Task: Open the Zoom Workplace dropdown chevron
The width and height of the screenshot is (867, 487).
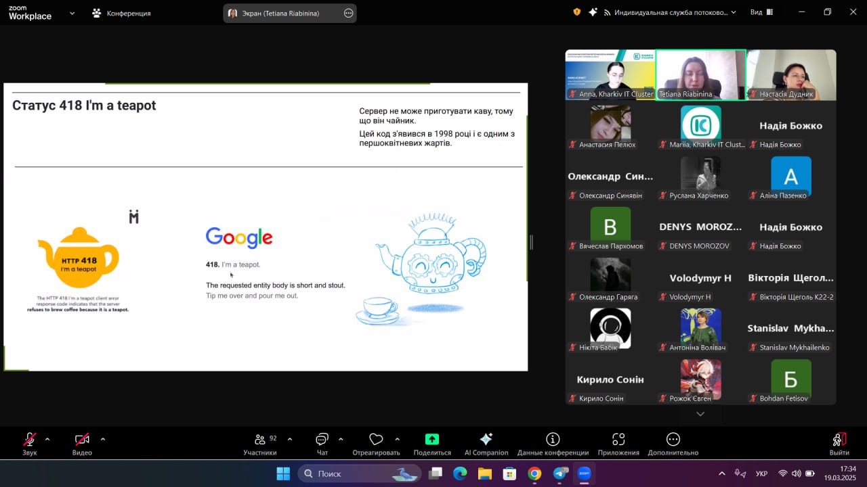Action: [x=72, y=13]
